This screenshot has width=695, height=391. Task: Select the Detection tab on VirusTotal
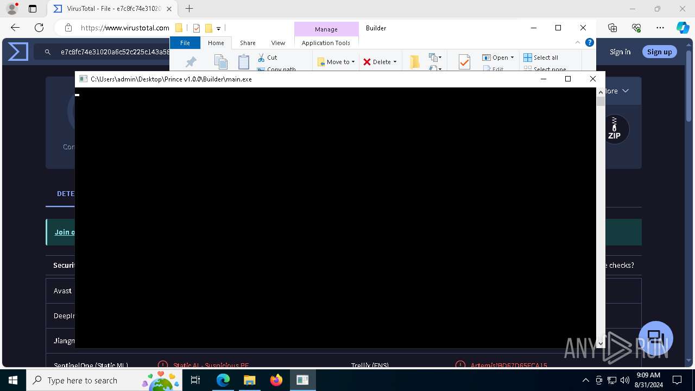(66, 194)
